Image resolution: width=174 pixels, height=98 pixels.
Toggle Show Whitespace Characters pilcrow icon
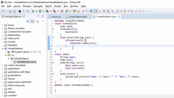112,11
